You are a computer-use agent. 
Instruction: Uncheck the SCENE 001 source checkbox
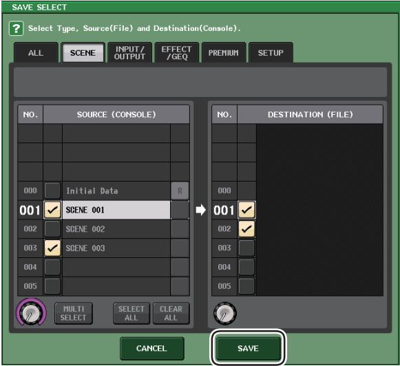point(52,210)
